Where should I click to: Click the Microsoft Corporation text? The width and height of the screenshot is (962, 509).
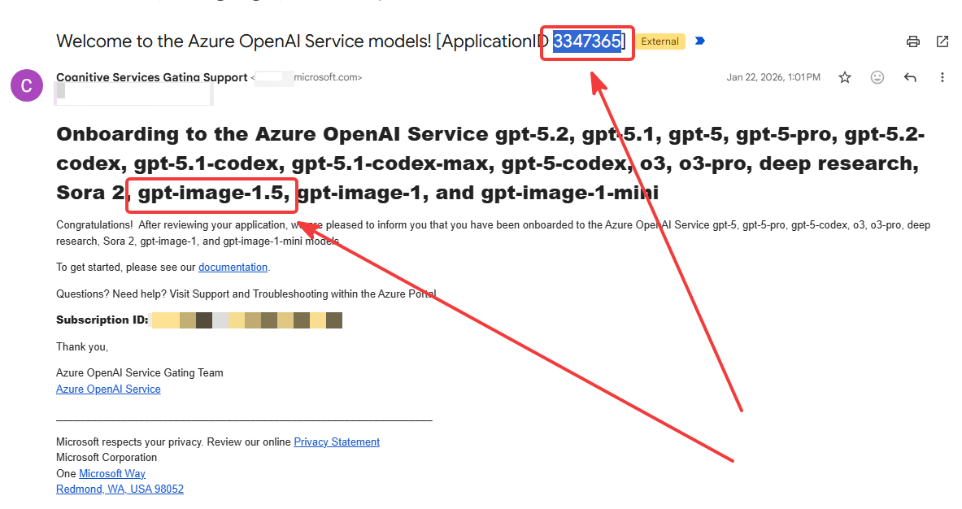point(107,457)
